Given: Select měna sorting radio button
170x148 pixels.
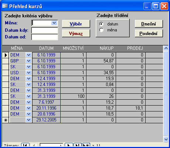Looking at the screenshot, I should point(101,30).
